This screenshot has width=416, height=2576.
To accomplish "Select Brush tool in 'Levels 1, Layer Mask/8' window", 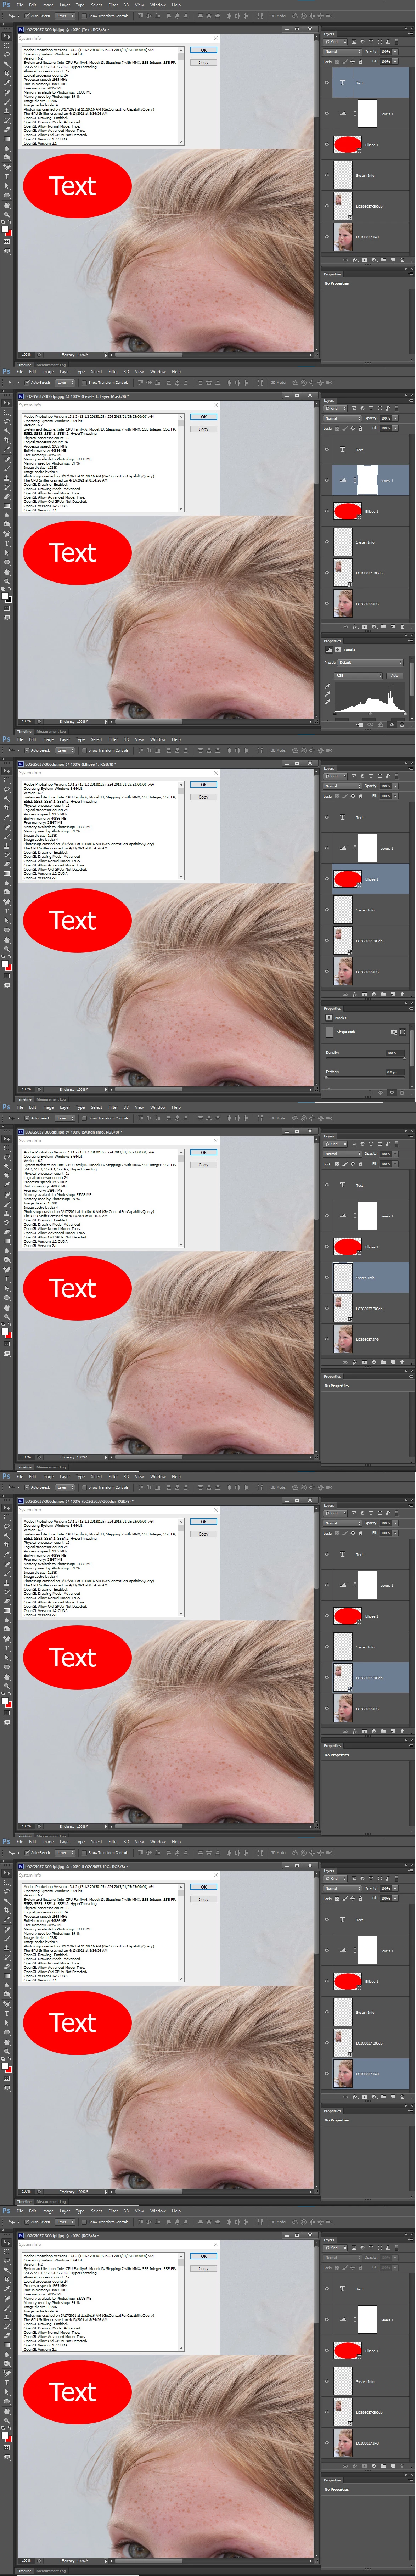I will coord(7,469).
